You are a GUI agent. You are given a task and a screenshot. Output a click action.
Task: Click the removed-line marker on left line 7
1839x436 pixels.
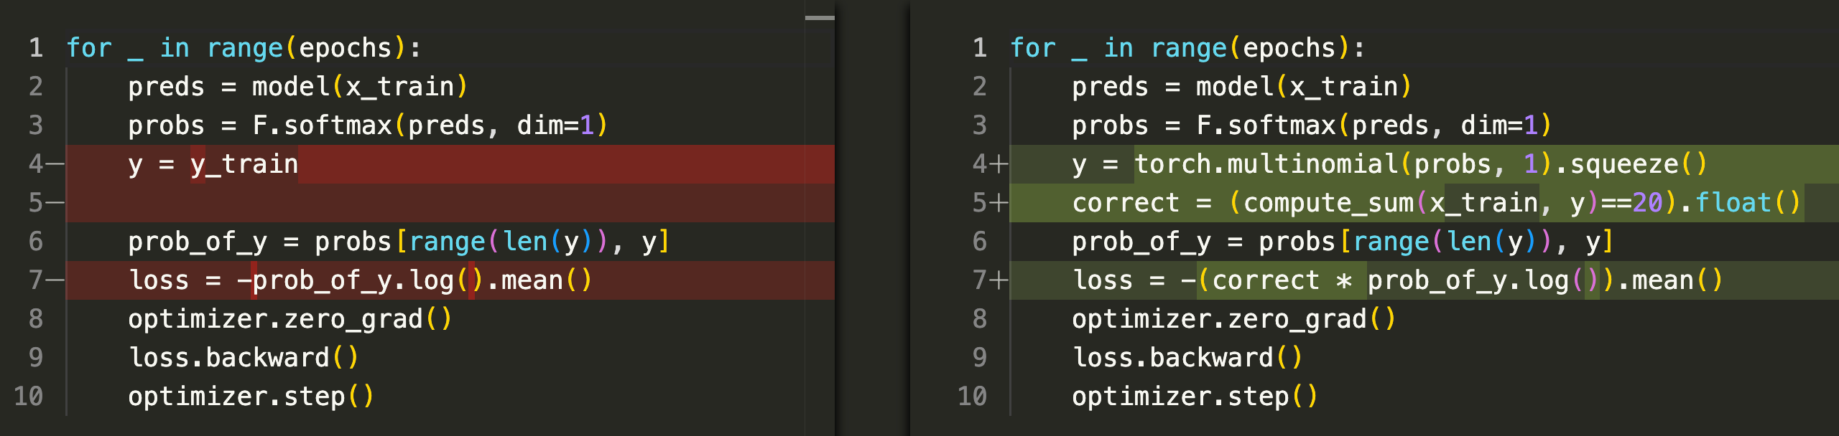(55, 280)
